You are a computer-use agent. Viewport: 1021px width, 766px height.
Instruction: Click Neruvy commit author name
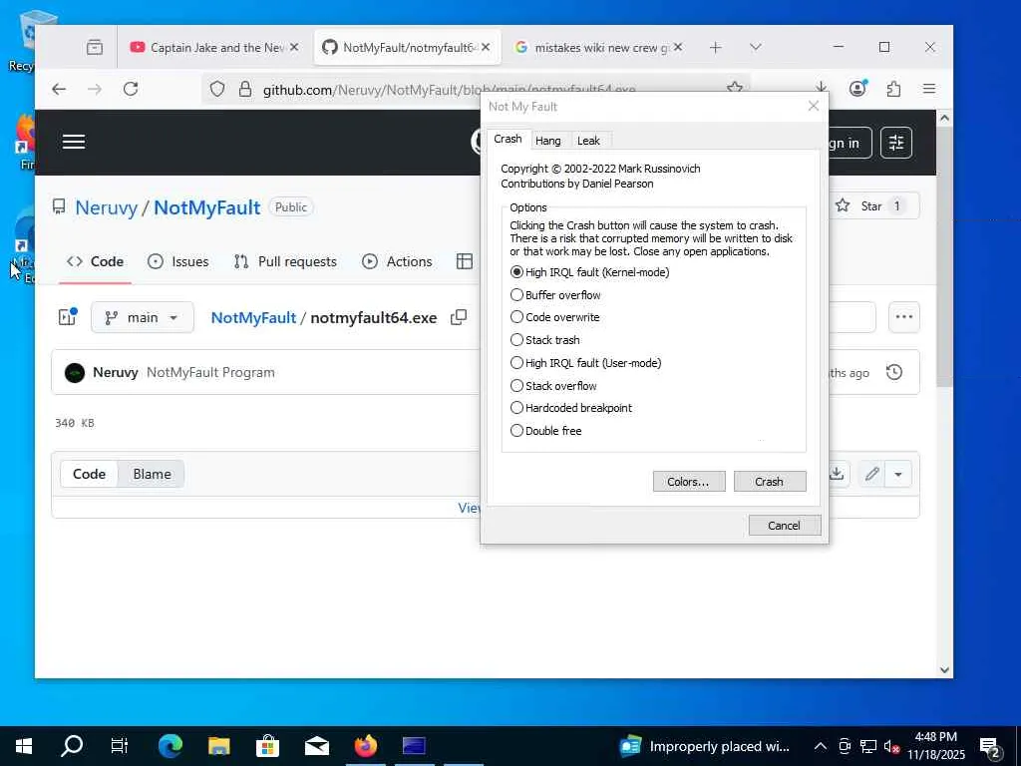coord(116,373)
